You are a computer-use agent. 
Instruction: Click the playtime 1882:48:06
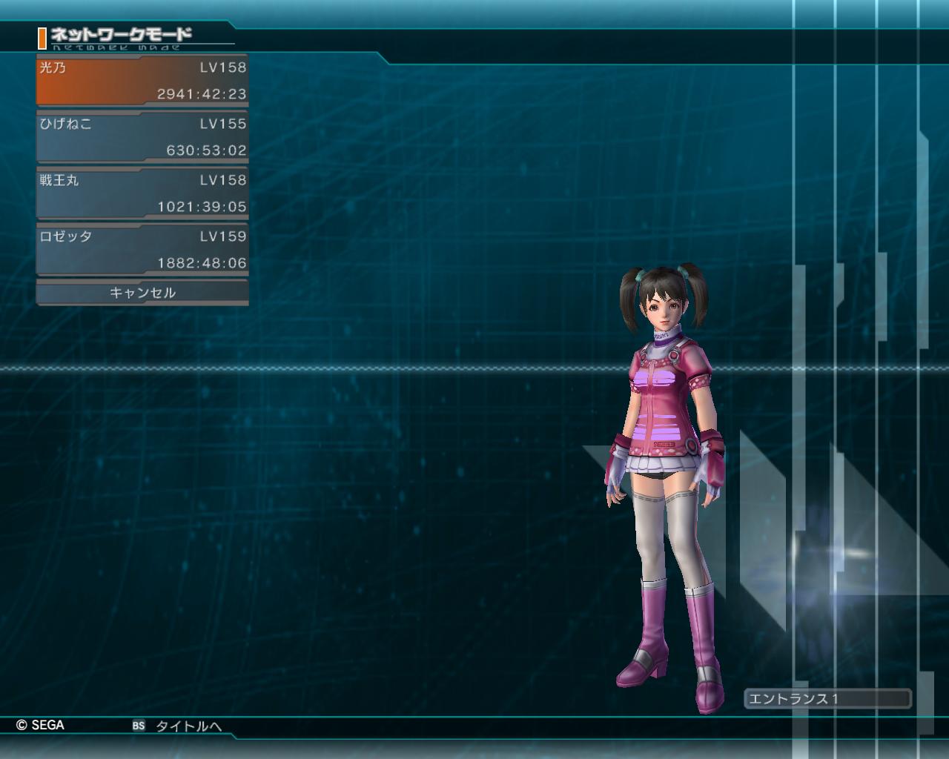click(x=202, y=263)
